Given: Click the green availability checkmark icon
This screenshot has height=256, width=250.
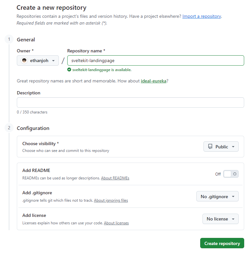Looking at the screenshot, I should coord(69,70).
